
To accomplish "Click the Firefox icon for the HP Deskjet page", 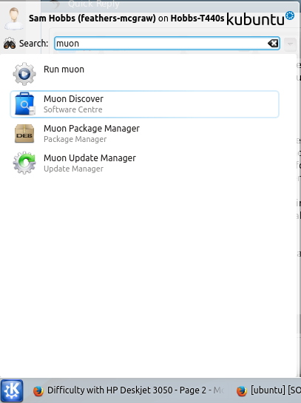I will coord(38,391).
